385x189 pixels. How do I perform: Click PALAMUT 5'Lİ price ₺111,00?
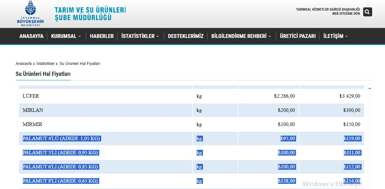pos(352,153)
